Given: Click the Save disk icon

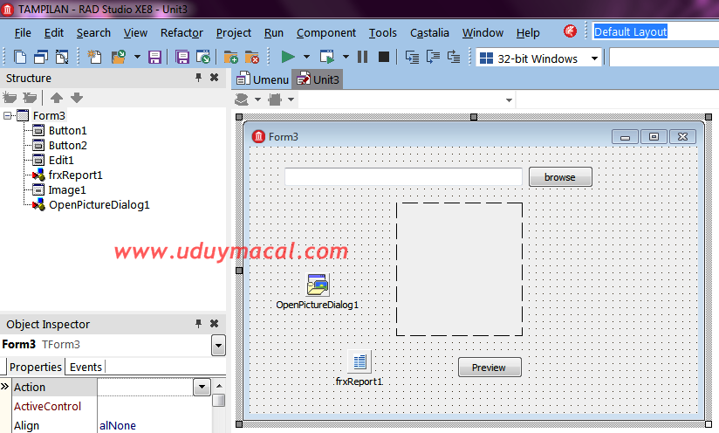Looking at the screenshot, I should (154, 57).
